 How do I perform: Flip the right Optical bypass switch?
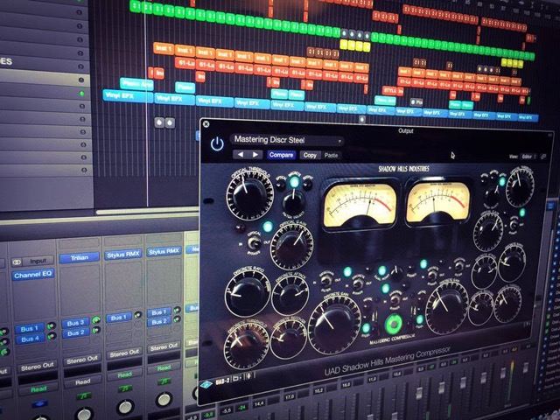coord(514,224)
